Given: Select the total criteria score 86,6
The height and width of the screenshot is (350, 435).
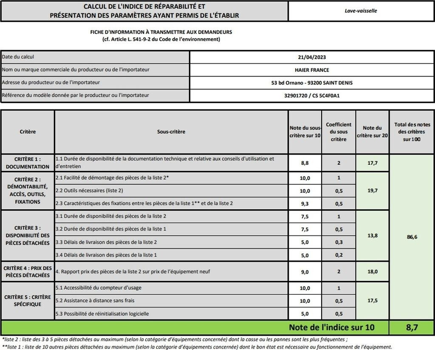Looking at the screenshot, I should pos(412,237).
